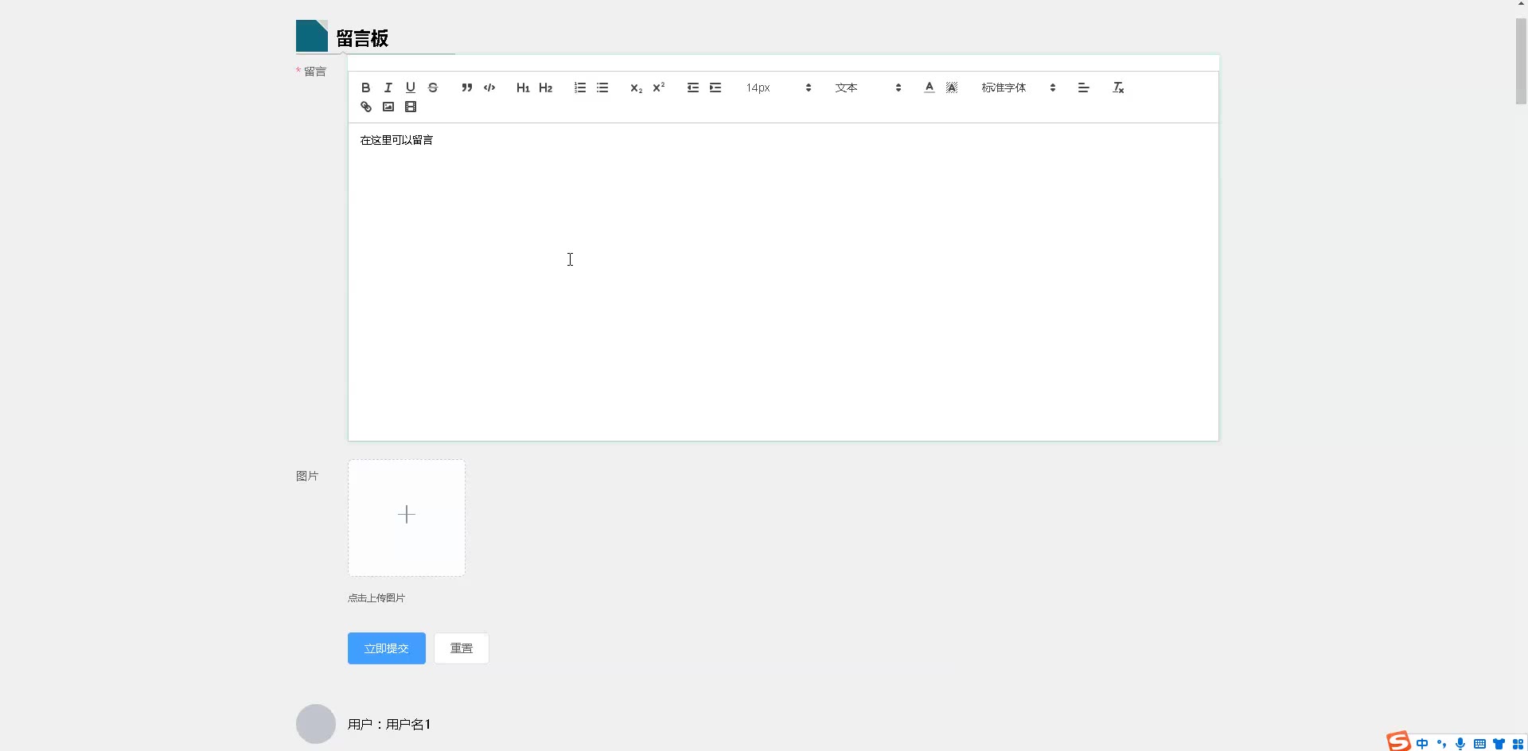Image resolution: width=1528 pixels, height=751 pixels.
Task: Insert an image into the editor
Action: [388, 107]
